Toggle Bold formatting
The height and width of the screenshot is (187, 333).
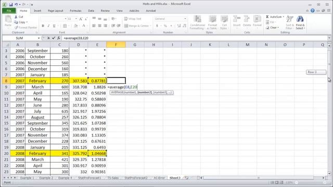tap(43, 26)
